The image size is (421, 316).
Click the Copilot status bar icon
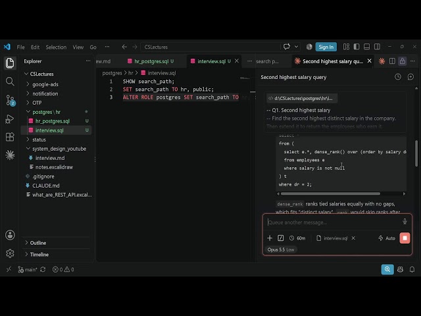click(400, 269)
